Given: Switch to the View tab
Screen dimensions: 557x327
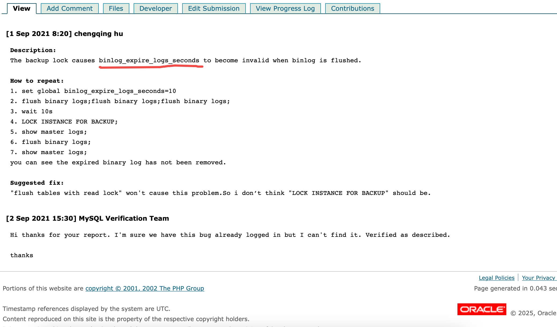Looking at the screenshot, I should pos(21,9).
